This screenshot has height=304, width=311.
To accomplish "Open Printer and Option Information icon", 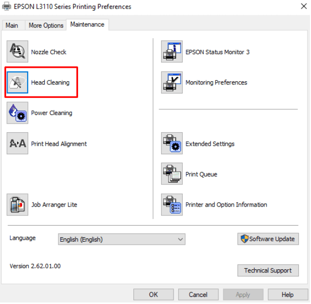I will [172, 205].
